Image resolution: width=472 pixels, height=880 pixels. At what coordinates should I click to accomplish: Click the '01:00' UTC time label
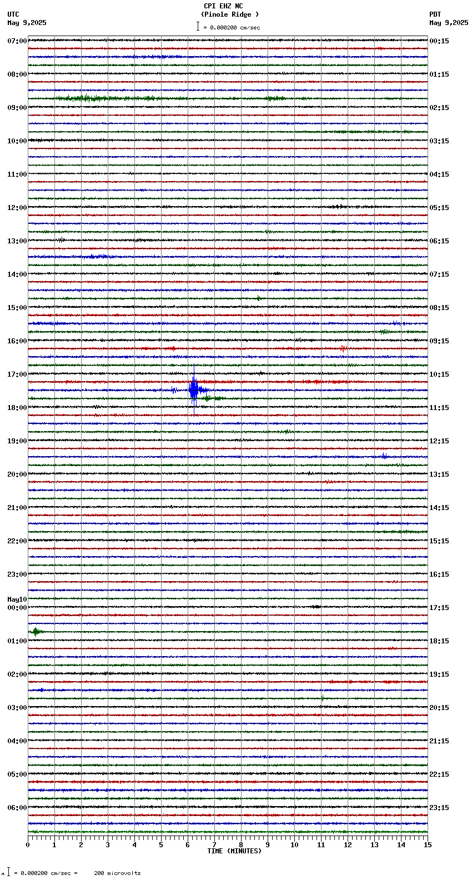coord(17,641)
